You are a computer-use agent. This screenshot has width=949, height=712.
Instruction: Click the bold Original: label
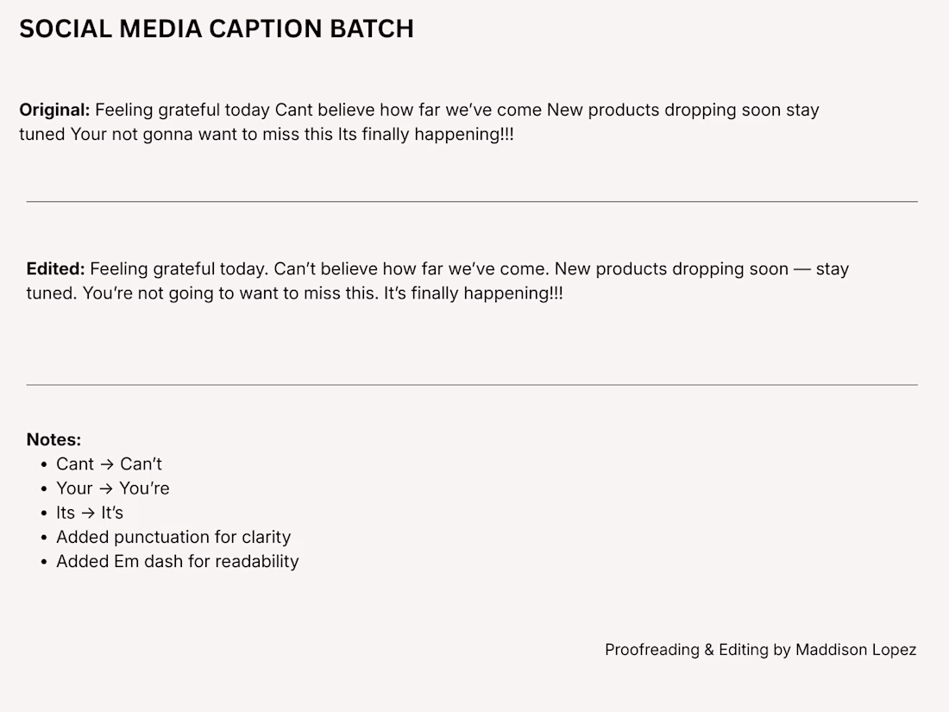(54, 110)
